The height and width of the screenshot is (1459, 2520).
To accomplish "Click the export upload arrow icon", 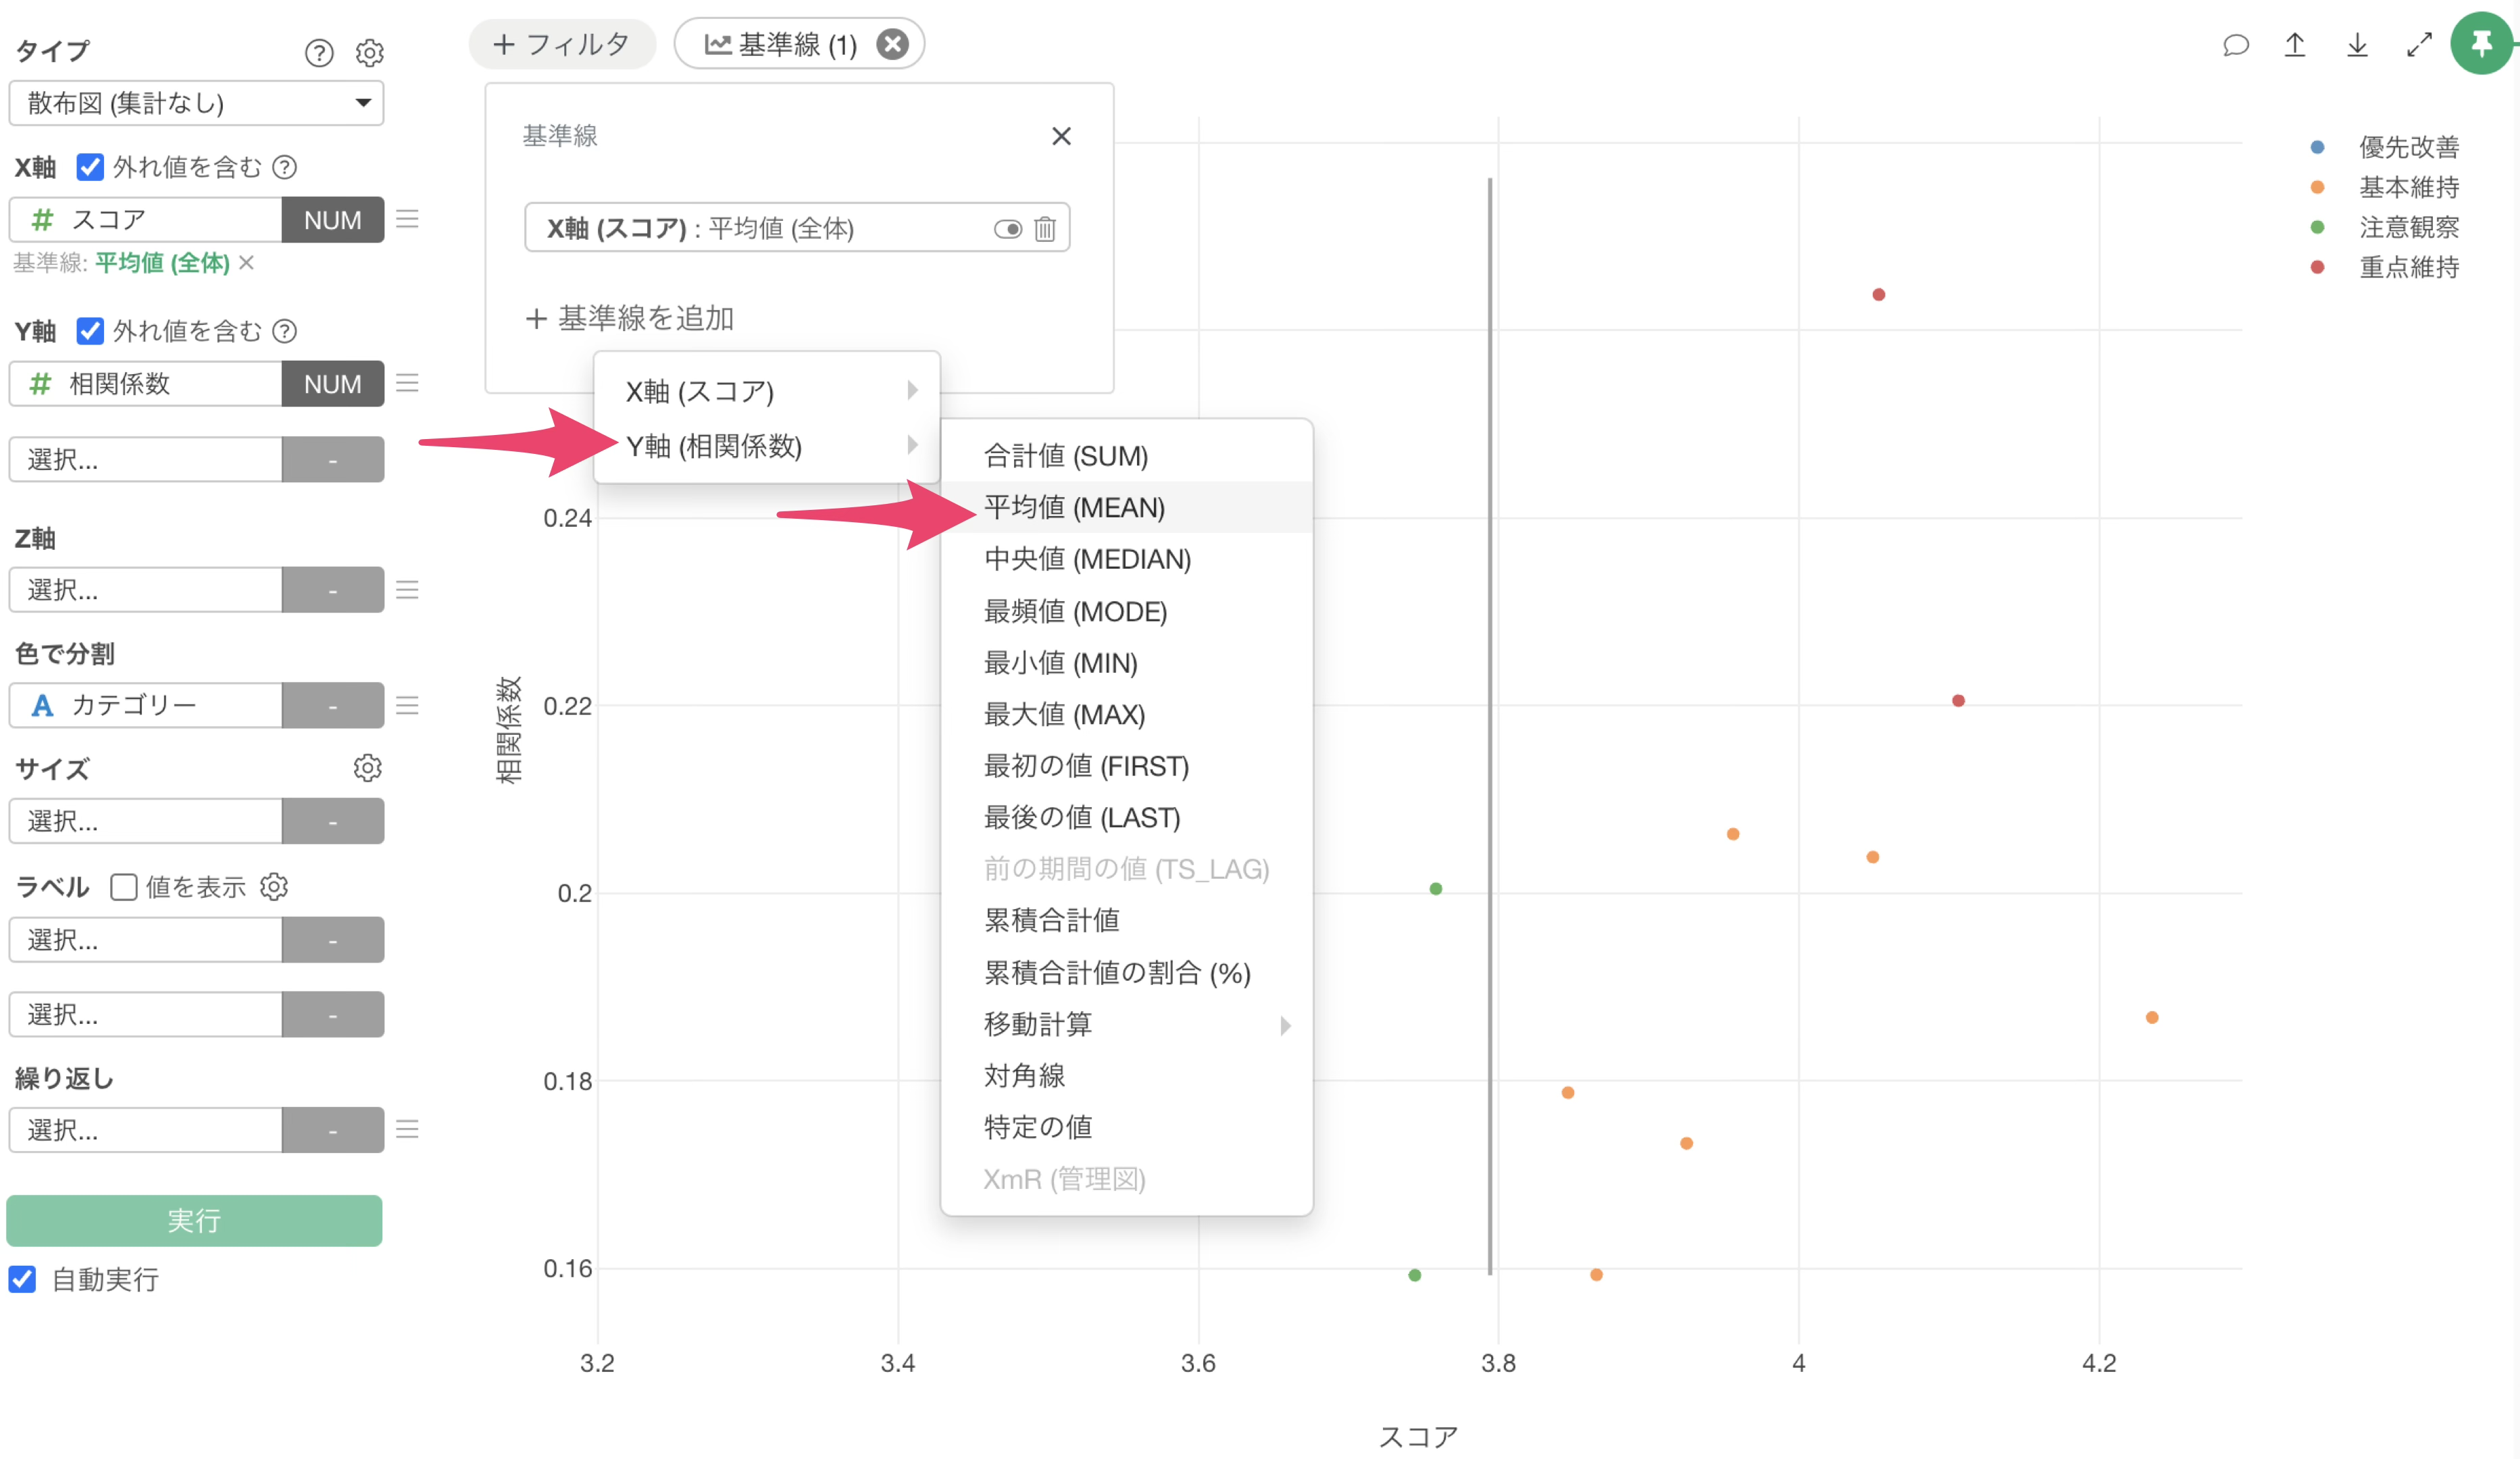I will pyautogui.click(x=2295, y=45).
